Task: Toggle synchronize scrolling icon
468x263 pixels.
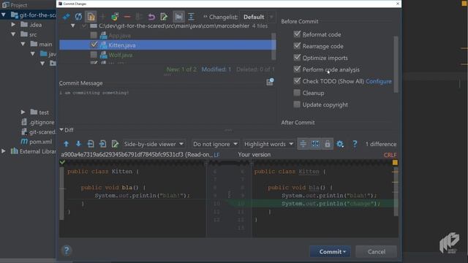Action: (315, 144)
